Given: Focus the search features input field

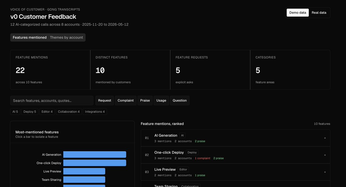Looking at the screenshot, I should pos(52,101).
